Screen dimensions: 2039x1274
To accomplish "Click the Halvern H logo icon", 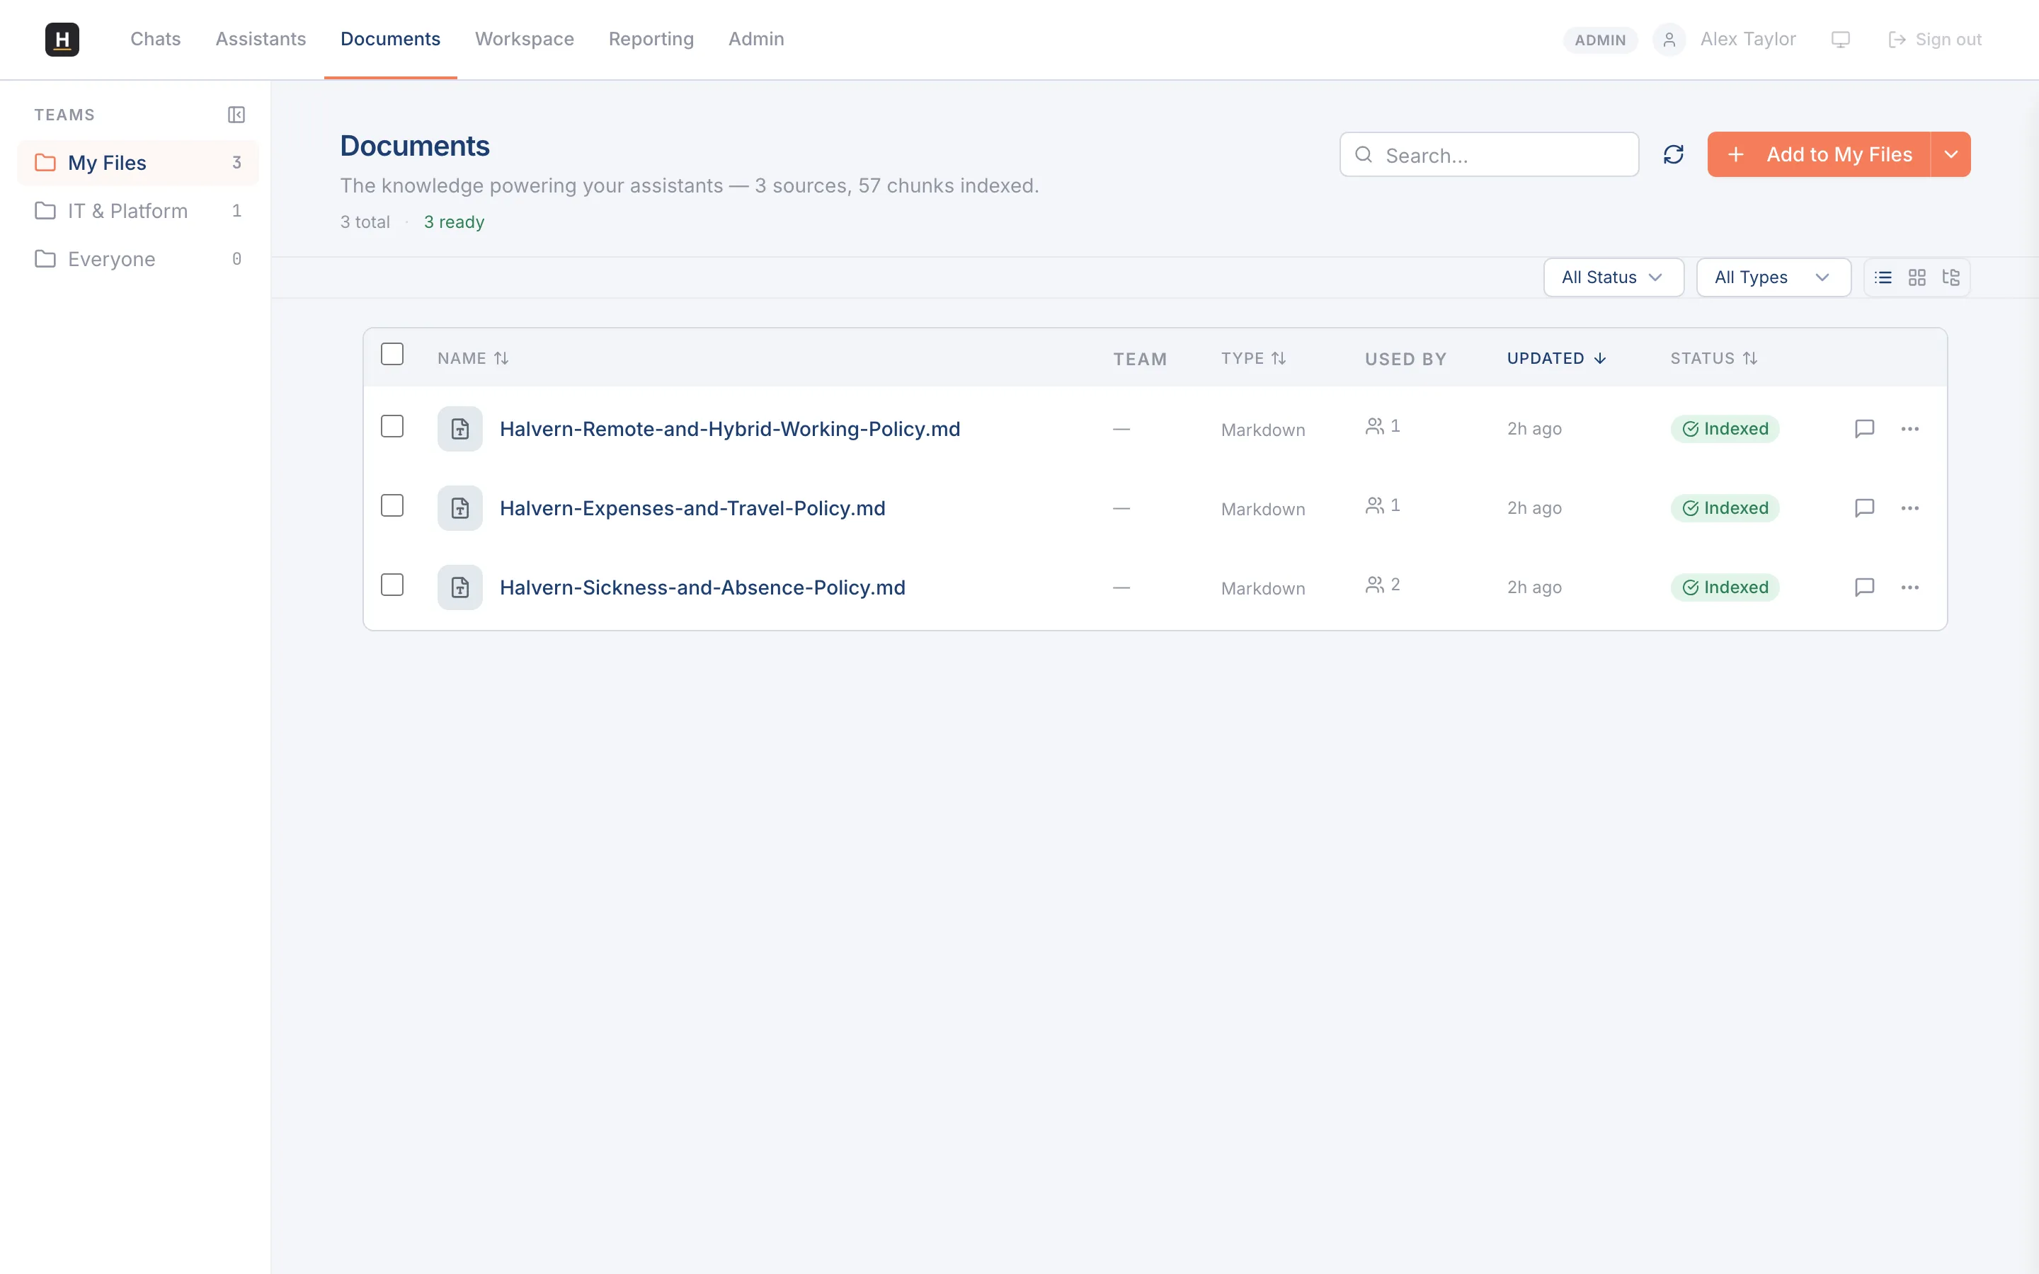I will pyautogui.click(x=62, y=40).
